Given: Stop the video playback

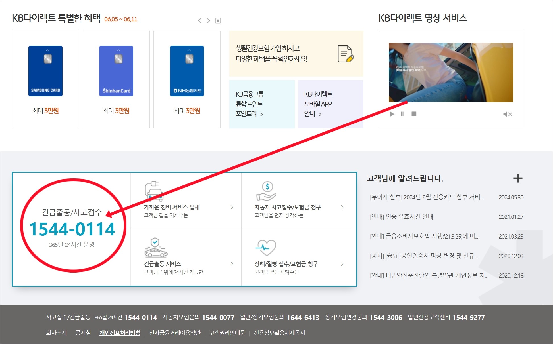Looking at the screenshot, I should click(x=414, y=114).
